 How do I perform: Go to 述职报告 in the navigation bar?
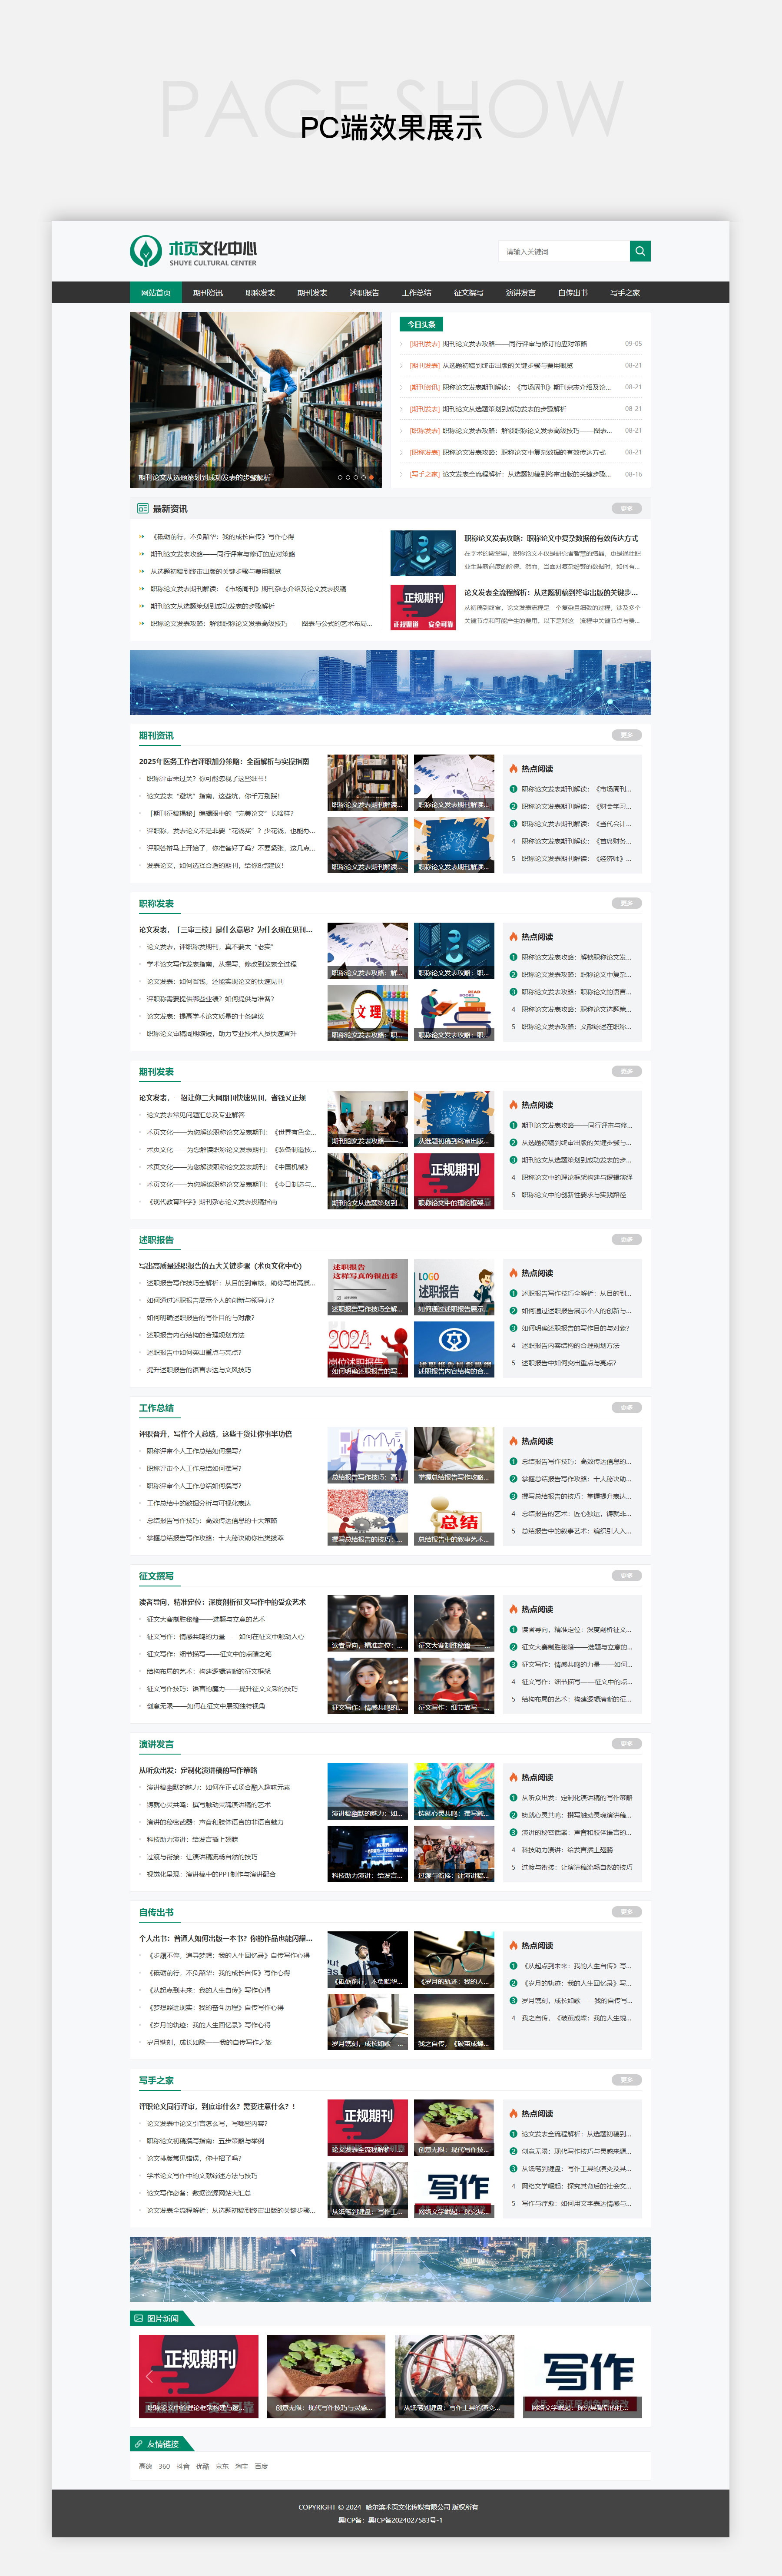364,293
